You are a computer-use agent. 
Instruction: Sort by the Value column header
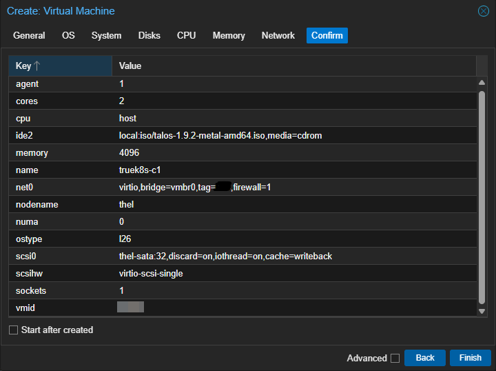(293, 66)
